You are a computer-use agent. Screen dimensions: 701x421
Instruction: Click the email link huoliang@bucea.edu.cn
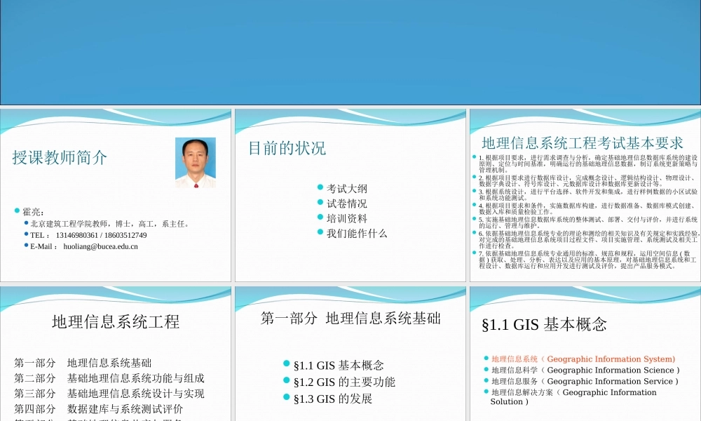(x=102, y=246)
